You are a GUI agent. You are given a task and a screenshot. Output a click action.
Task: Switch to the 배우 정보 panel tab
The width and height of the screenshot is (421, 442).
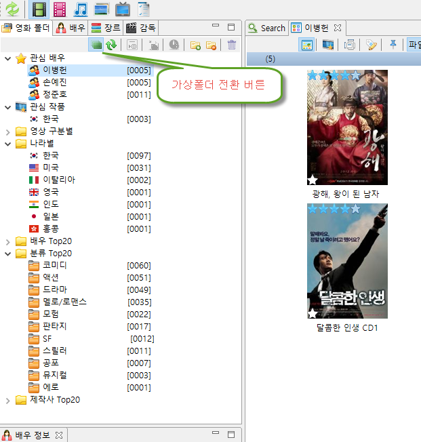tap(32, 435)
